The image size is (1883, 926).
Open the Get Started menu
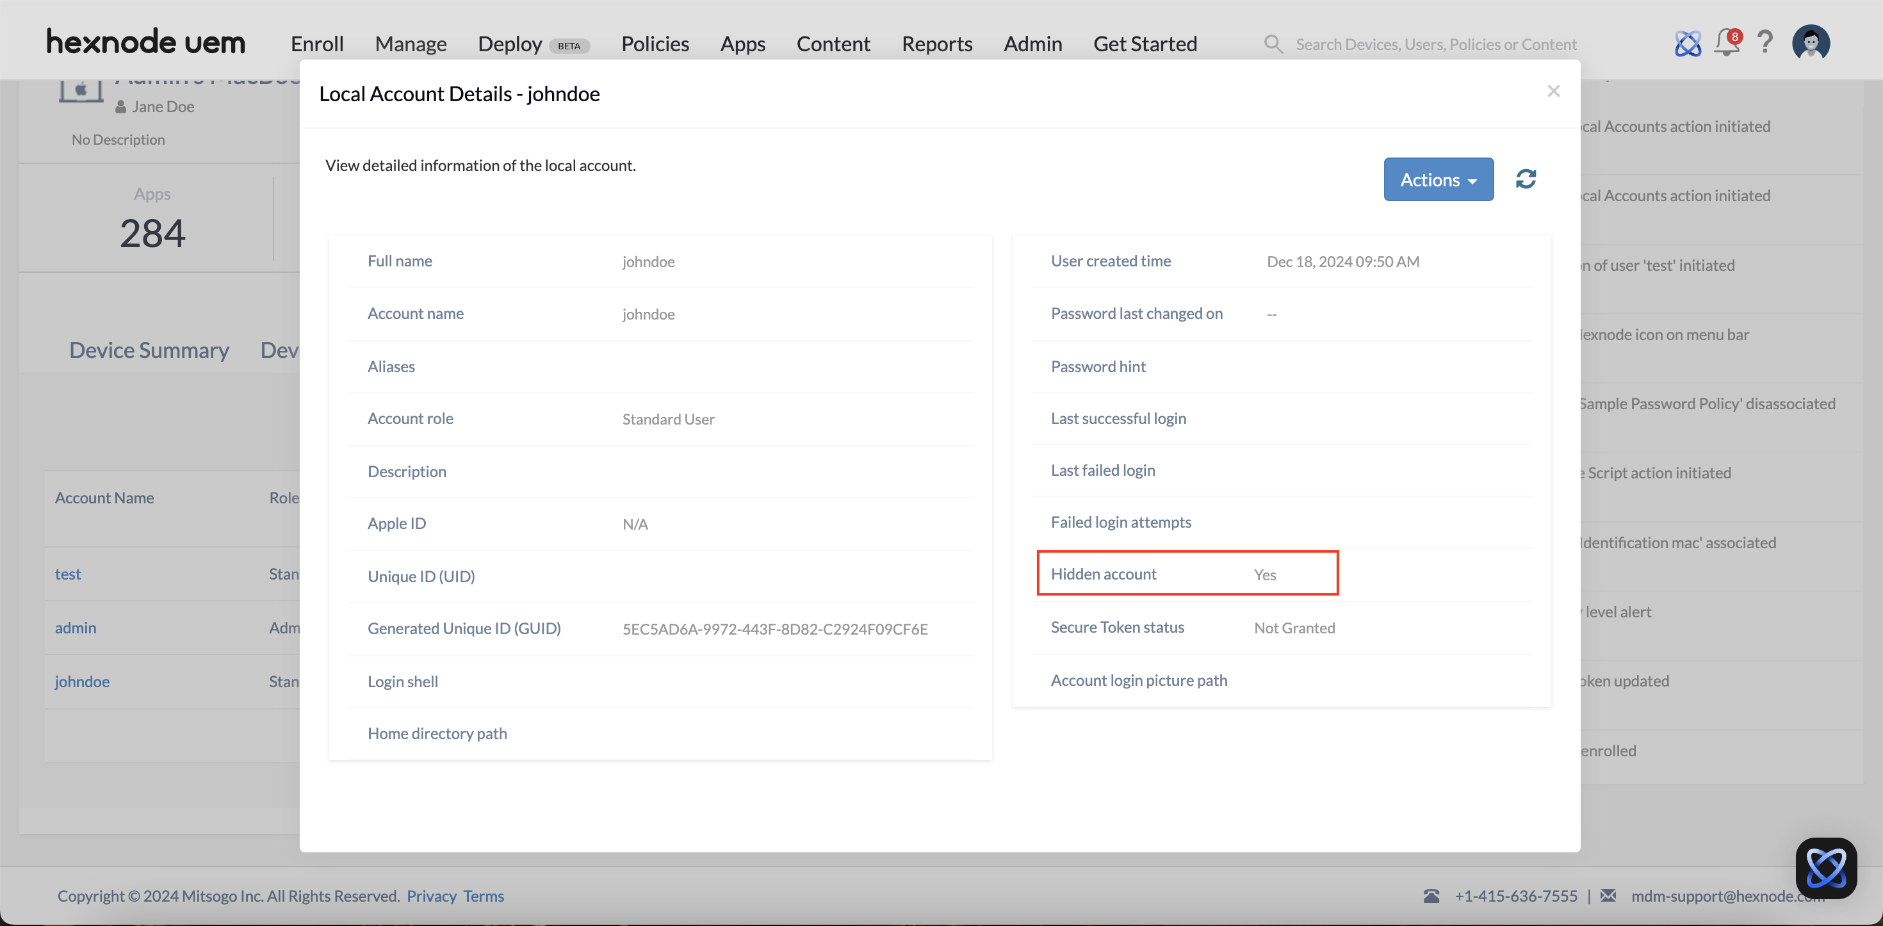point(1145,44)
